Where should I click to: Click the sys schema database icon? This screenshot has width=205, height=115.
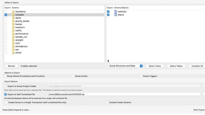click(13, 50)
